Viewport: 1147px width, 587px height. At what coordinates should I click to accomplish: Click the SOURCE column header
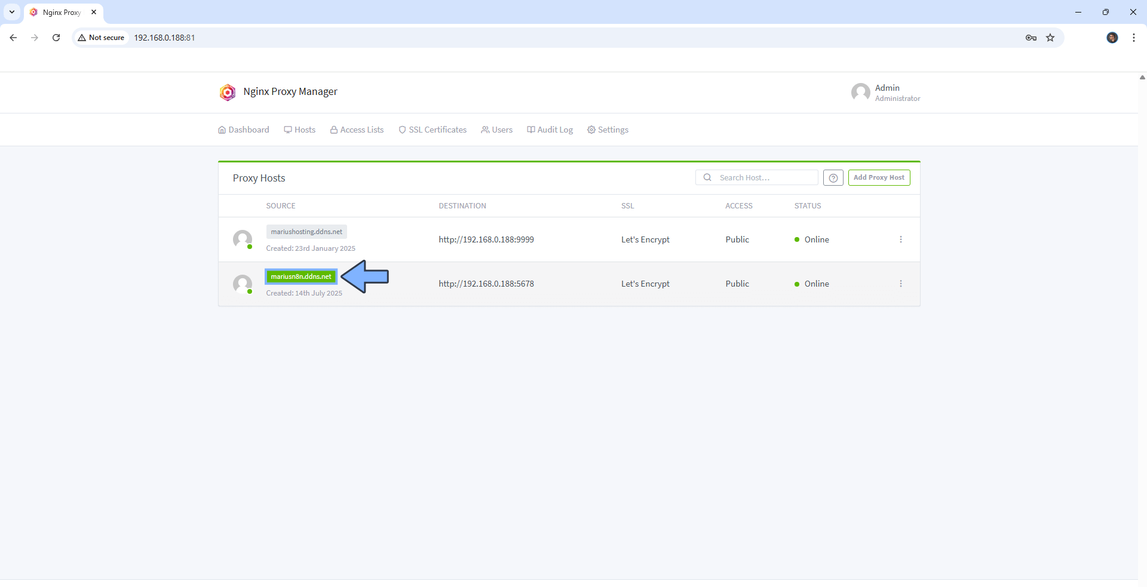coord(281,206)
